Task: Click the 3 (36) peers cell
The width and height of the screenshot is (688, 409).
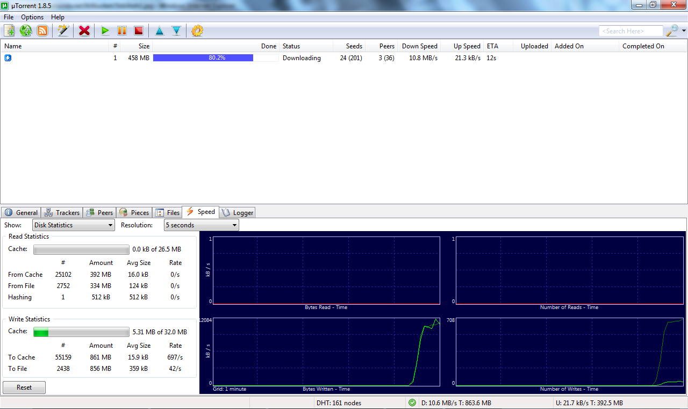Action: (x=386, y=58)
